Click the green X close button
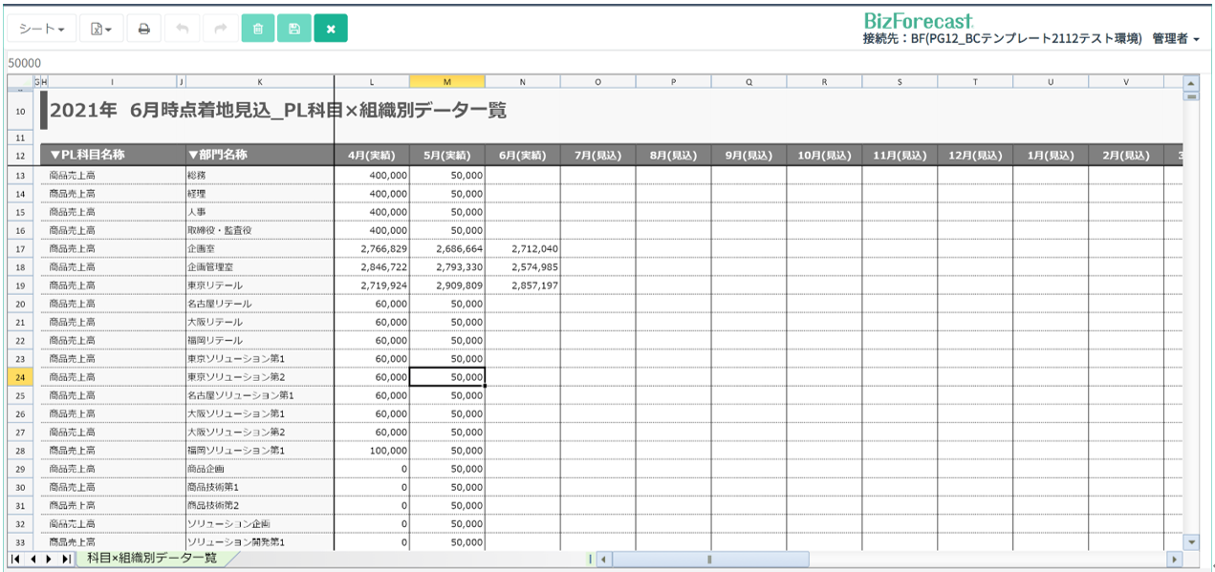 coord(331,29)
